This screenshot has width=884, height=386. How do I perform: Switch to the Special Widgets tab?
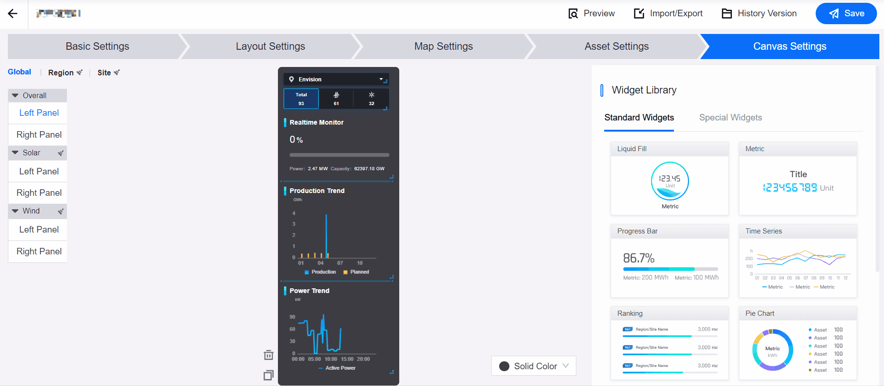[x=730, y=118]
